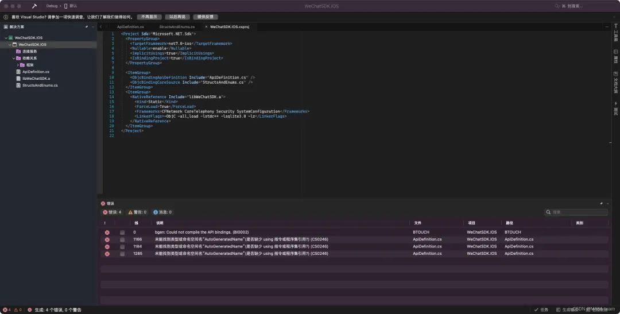Click error icon on line 1166 row
The height and width of the screenshot is (314, 620).
(107, 239)
